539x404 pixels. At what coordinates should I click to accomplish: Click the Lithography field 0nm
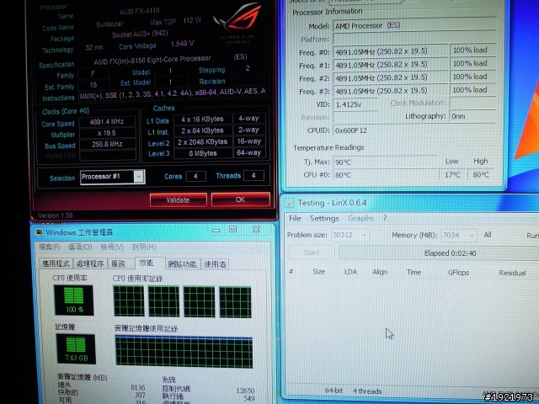[x=472, y=116]
